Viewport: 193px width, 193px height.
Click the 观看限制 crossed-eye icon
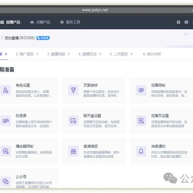coord(141,90)
